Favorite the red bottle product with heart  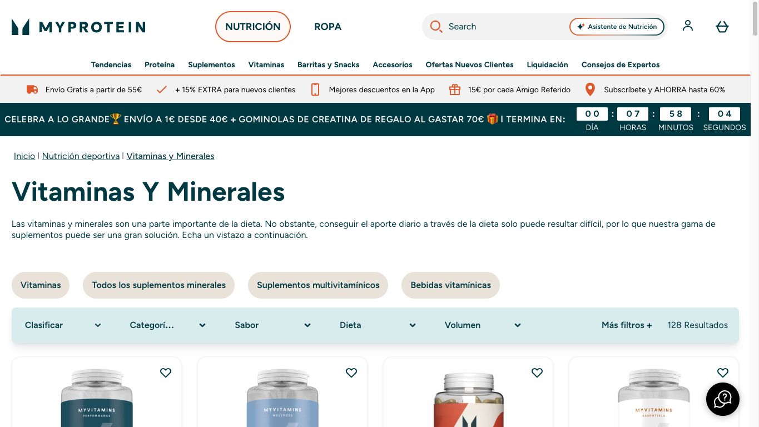pyautogui.click(x=537, y=373)
